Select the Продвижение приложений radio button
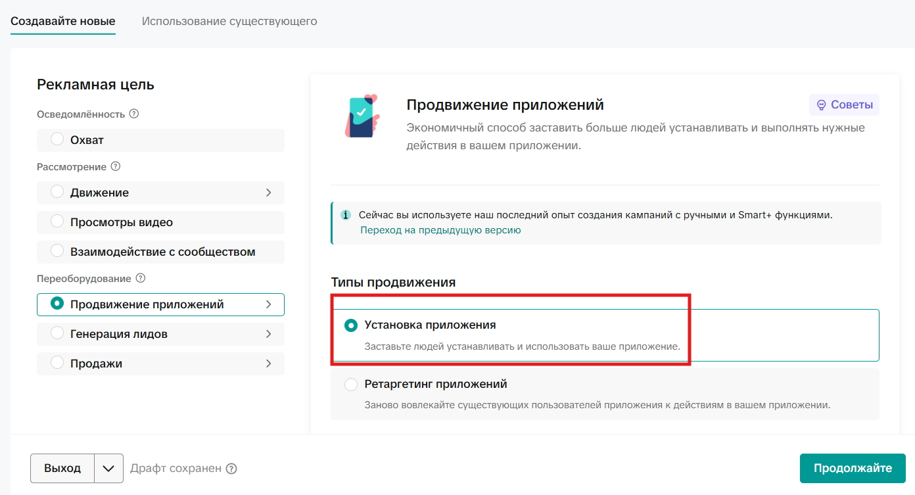Viewport: 915px width, 495px height. [57, 304]
